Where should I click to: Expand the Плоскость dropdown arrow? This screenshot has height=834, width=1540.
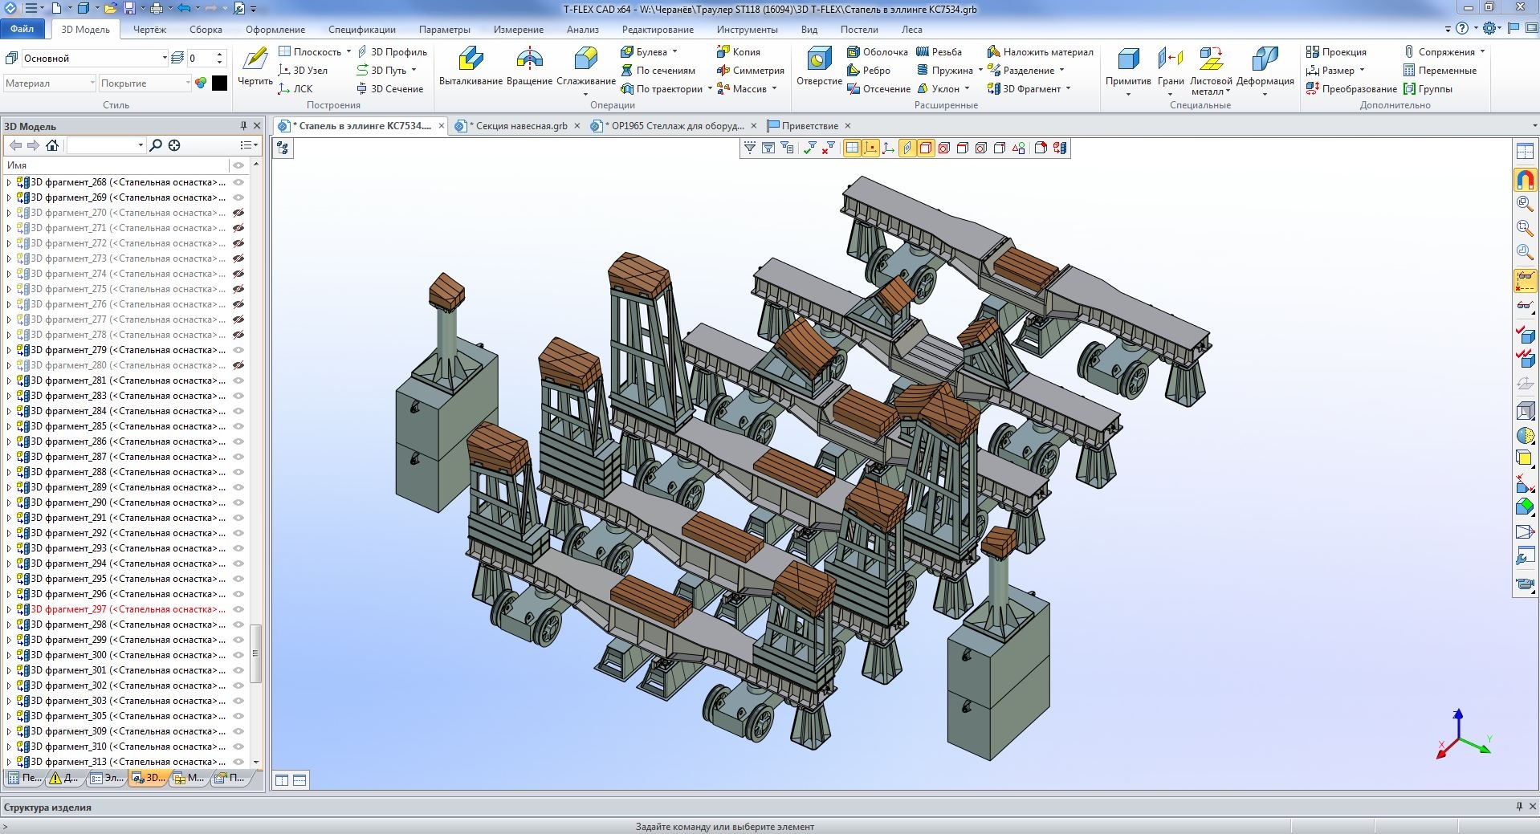tap(348, 51)
